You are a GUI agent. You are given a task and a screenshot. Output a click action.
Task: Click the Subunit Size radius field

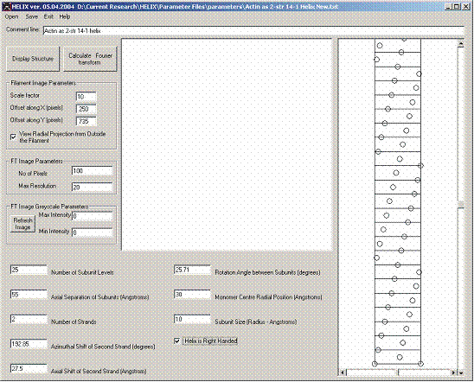tap(192, 320)
